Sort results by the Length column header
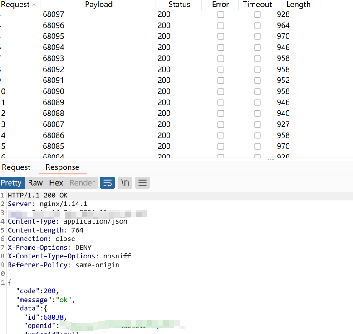 coord(299,5)
